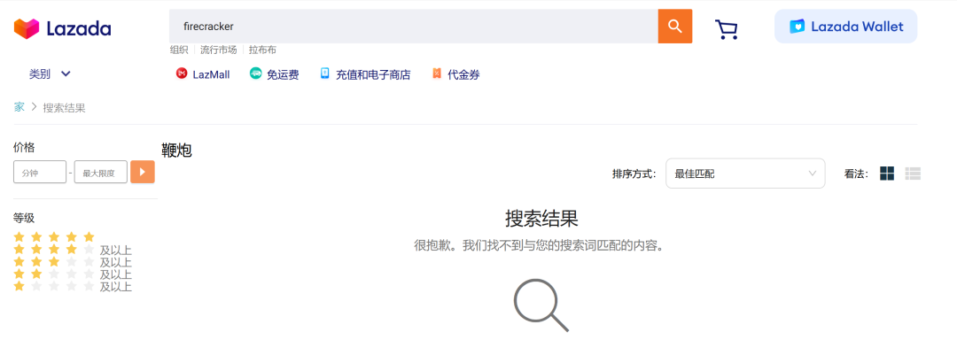This screenshot has width=957, height=363.
Task: Go to 家 home breadcrumb
Action: click(x=19, y=107)
